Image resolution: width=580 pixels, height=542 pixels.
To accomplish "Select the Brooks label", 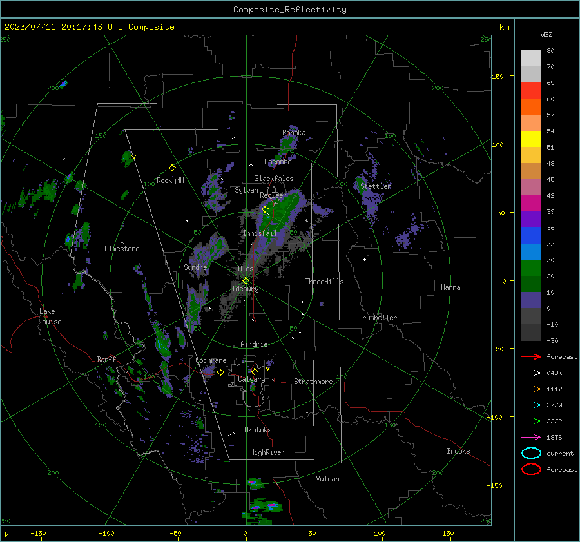I will [458, 451].
